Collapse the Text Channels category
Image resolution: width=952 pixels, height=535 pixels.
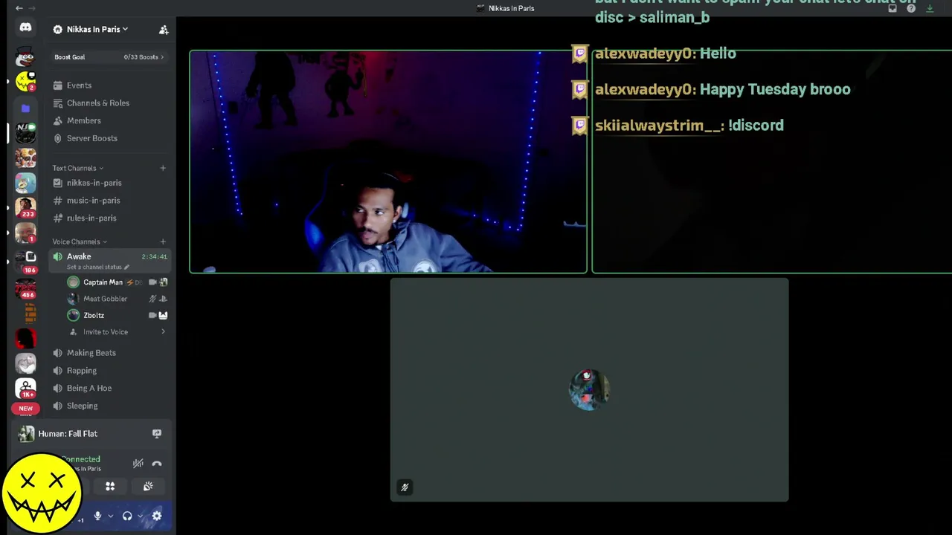click(78, 168)
